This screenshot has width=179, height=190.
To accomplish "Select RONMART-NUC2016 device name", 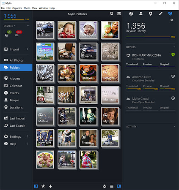I will click(146, 55).
